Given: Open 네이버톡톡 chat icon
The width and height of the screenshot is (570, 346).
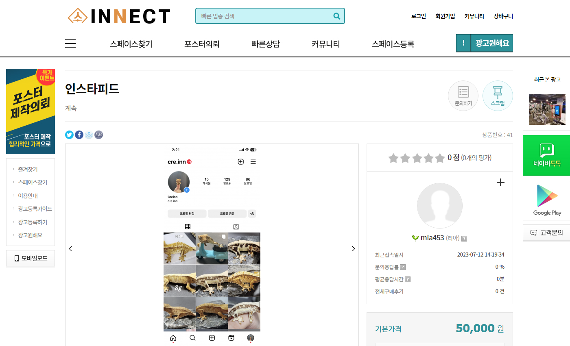Looking at the screenshot, I should (546, 155).
